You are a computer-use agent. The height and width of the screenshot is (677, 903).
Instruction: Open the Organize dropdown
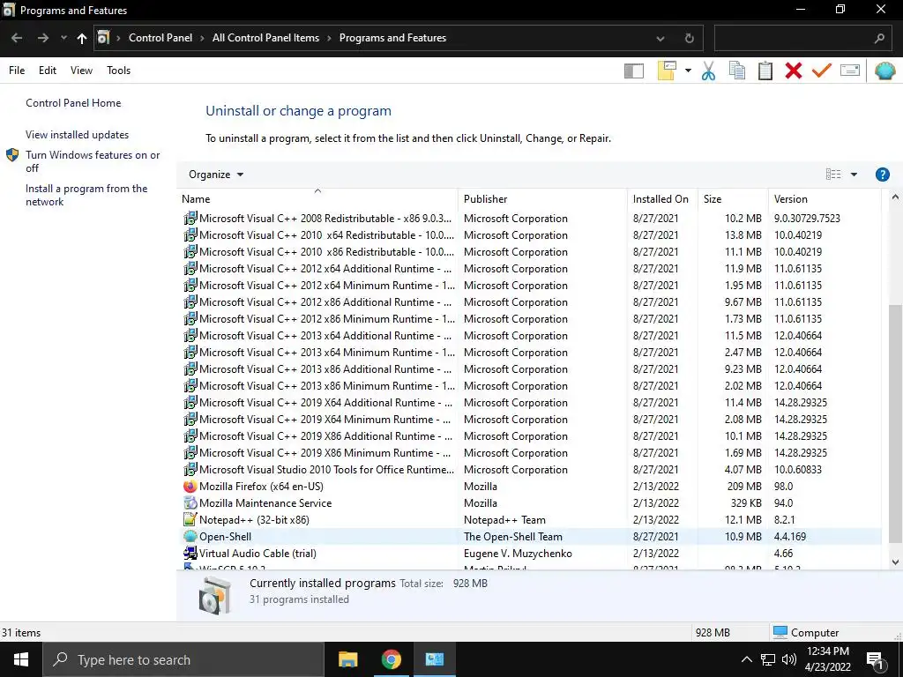click(216, 175)
